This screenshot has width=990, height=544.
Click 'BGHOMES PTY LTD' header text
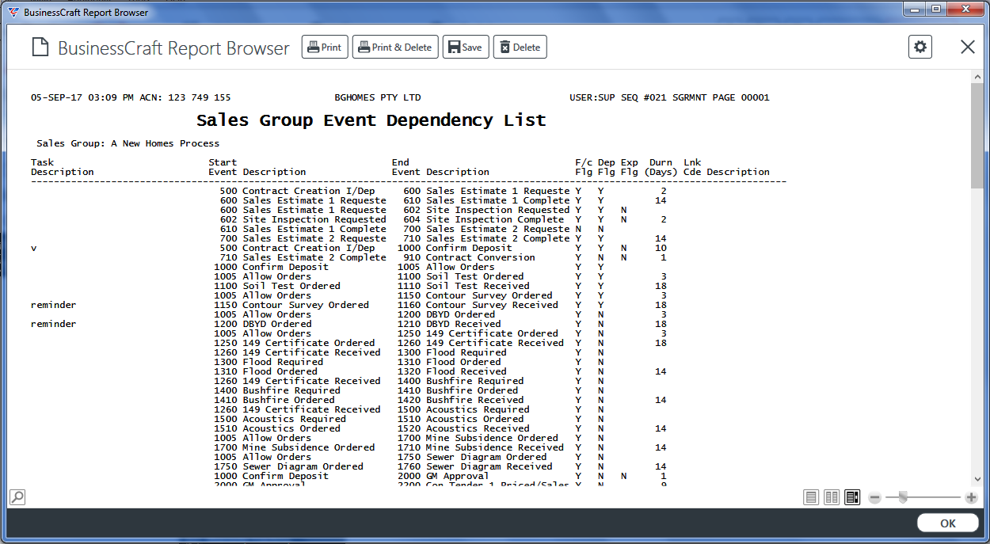(x=378, y=97)
